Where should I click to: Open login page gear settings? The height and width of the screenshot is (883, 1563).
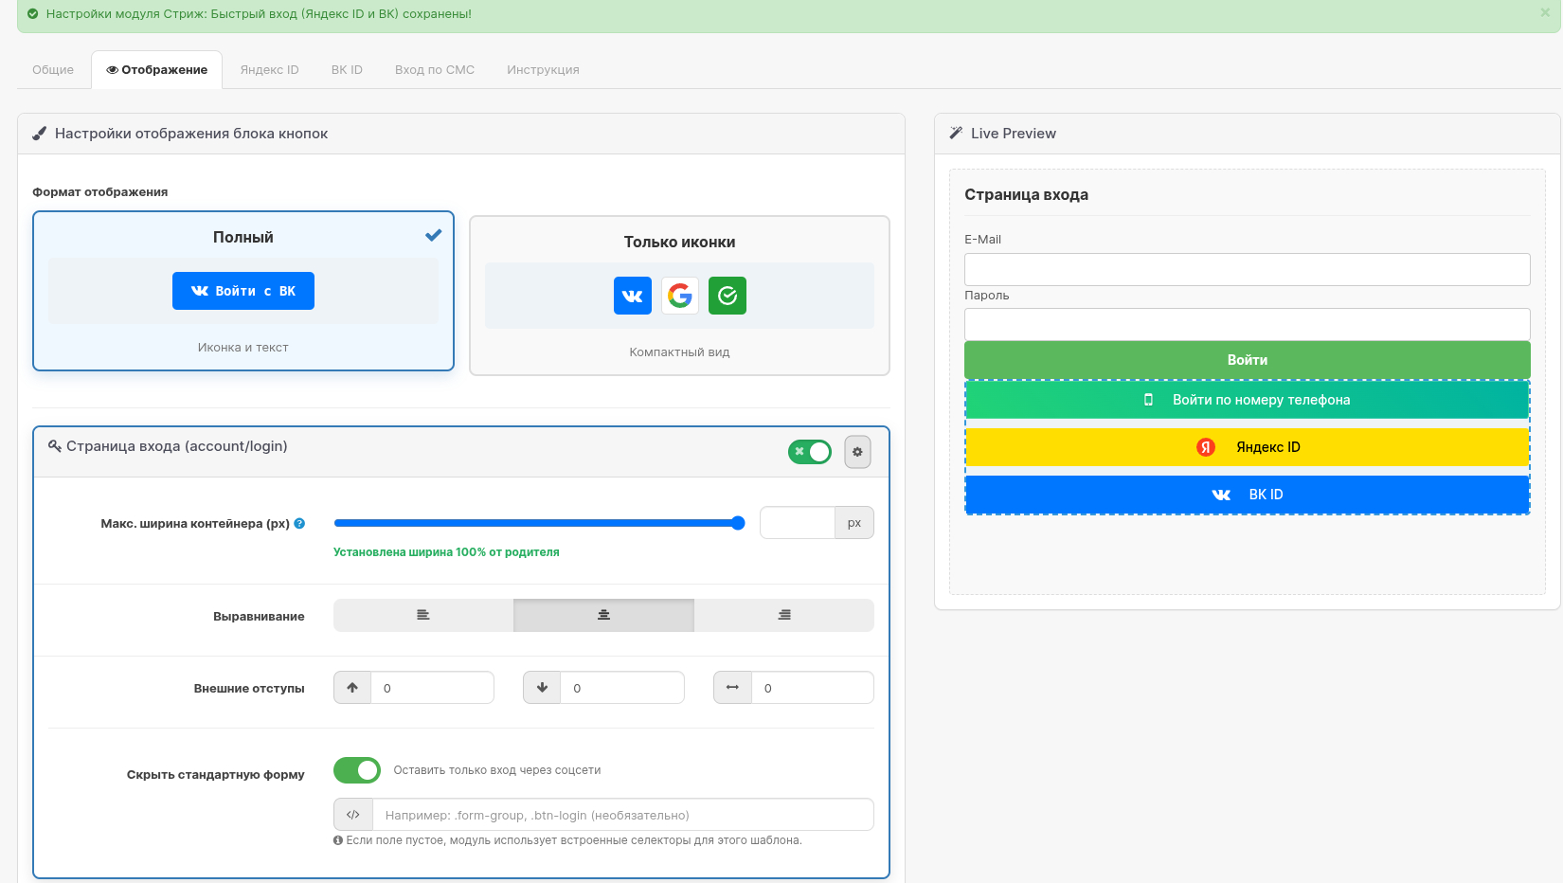[856, 452]
